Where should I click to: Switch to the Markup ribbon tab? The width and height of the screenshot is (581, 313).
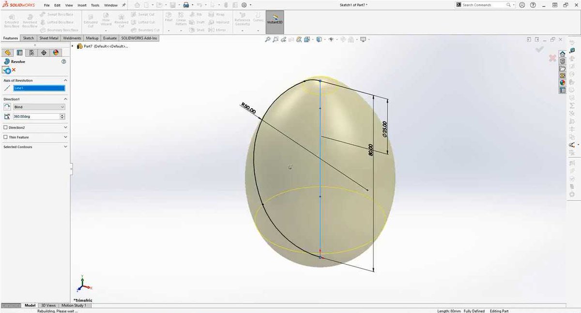coord(92,38)
